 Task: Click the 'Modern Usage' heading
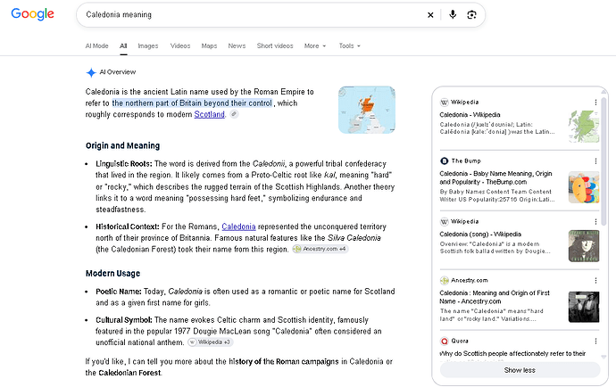click(x=112, y=273)
